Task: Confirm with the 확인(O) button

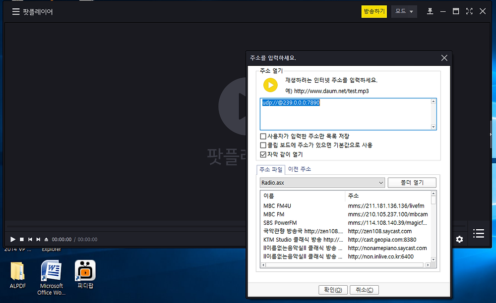Action: 333,290
